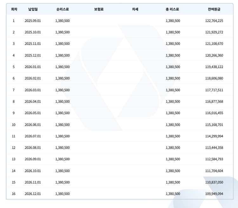Click the date cell 2025.12.01
Viewport: 238px width, 208px height.
coord(33,55)
